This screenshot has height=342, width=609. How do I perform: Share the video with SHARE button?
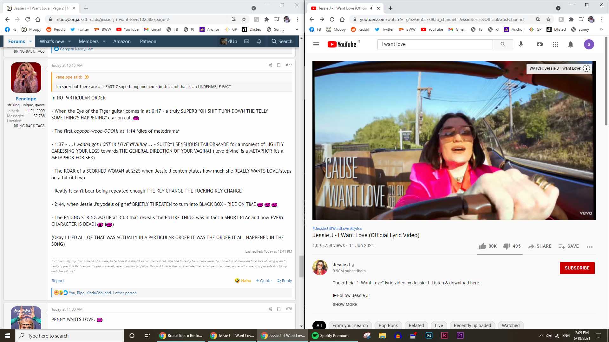(540, 246)
